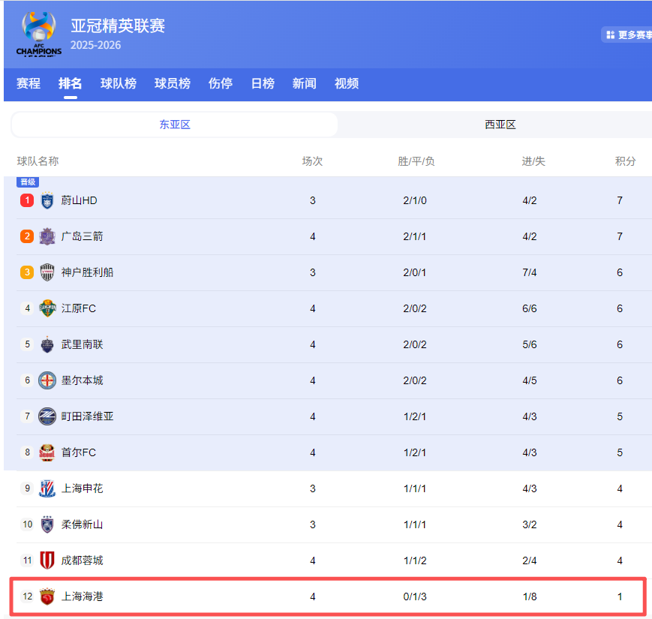Click the orange rank 2 badge
Viewport: 652px width, 619px height.
click(27, 236)
